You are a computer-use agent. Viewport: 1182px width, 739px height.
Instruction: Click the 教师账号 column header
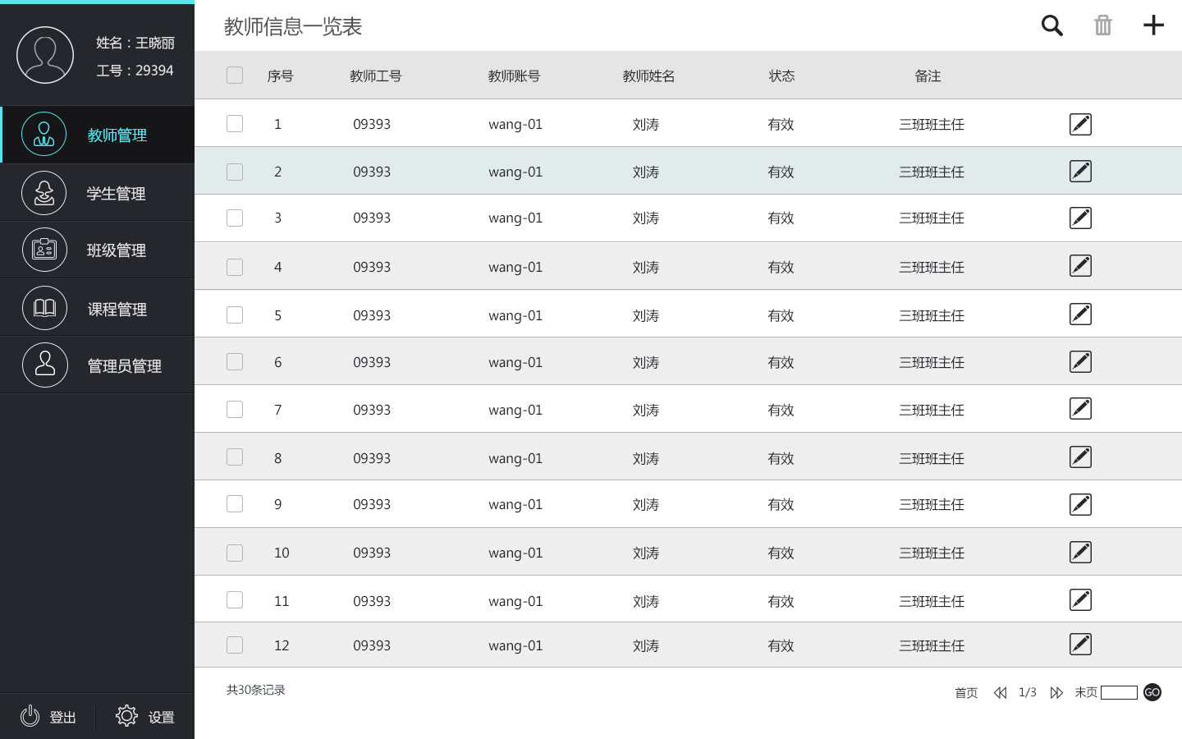click(x=515, y=76)
